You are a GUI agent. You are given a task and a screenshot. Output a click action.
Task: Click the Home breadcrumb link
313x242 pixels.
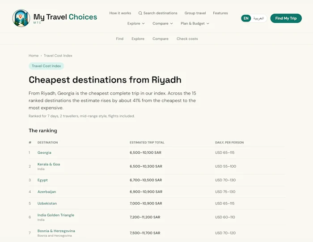pos(34,56)
